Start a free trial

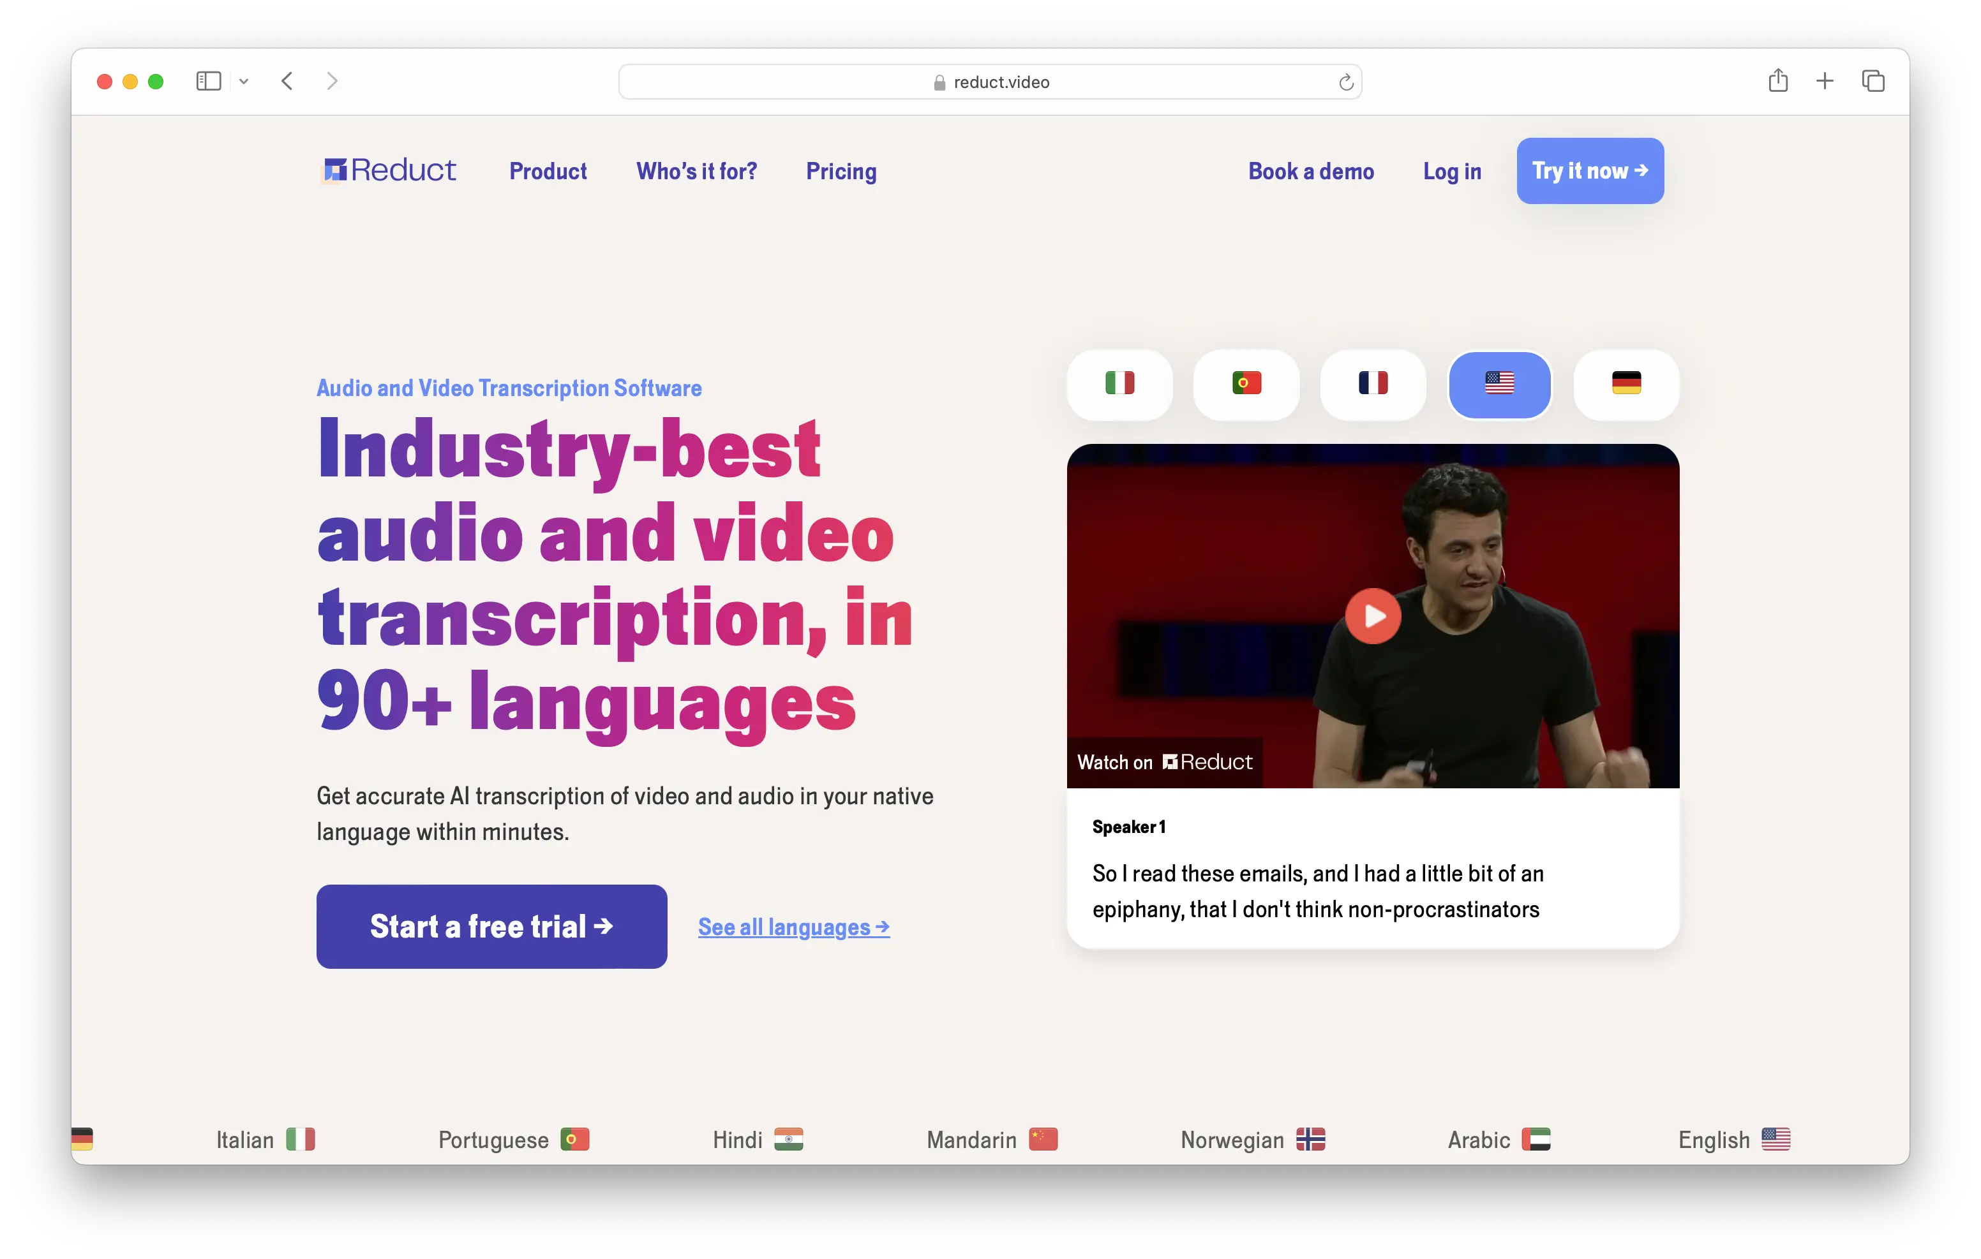[491, 927]
